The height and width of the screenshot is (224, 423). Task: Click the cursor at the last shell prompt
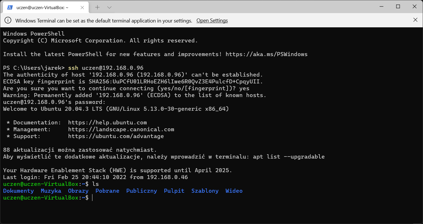tap(92, 198)
